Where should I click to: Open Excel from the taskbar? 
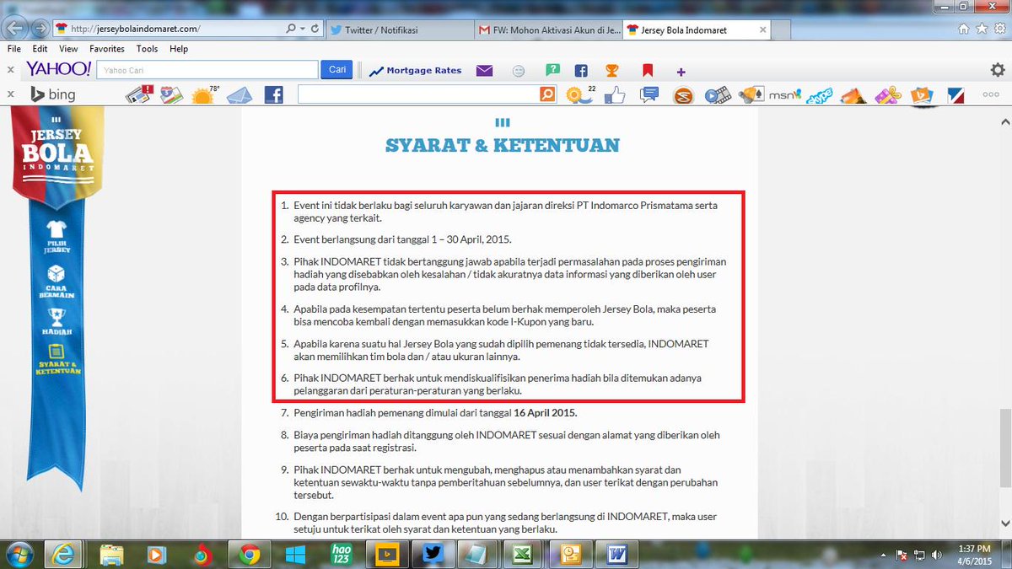(x=524, y=554)
